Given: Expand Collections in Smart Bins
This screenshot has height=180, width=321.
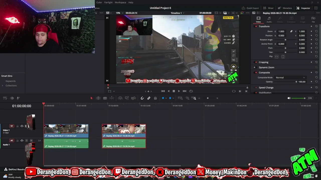Looking at the screenshot, I should click(3, 85).
